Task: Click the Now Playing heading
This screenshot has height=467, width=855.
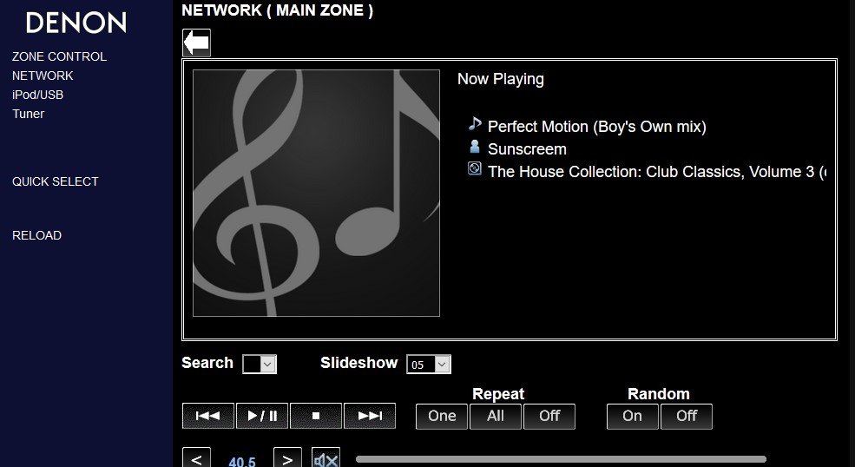Action: (x=501, y=79)
